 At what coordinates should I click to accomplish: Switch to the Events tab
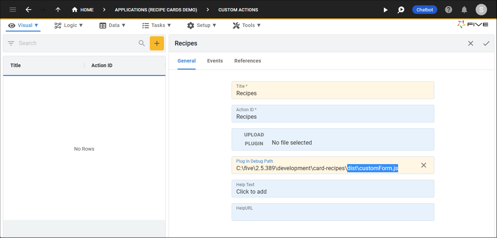(x=215, y=61)
